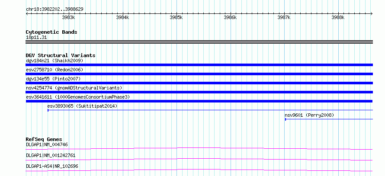Click the blue bar under esv3641611
Image resolution: width=385 pixels, height=176 pixels.
click(199, 101)
